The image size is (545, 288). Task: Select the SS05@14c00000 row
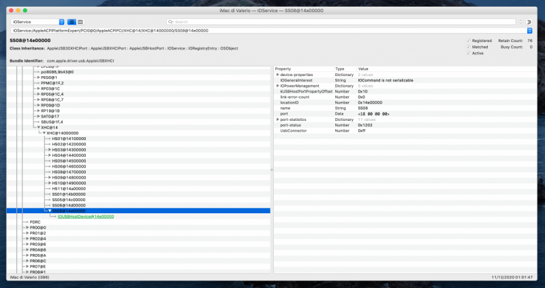[138, 200]
